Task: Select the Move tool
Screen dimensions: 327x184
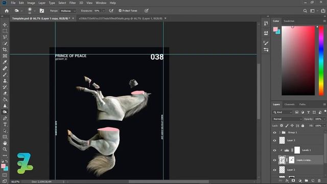Action: click(x=5, y=25)
